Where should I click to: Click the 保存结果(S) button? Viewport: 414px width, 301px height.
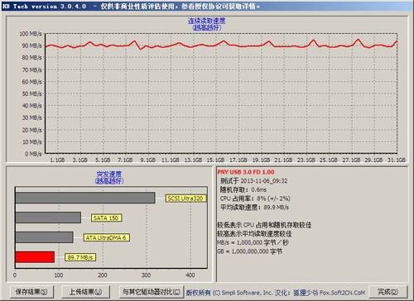pos(31,291)
